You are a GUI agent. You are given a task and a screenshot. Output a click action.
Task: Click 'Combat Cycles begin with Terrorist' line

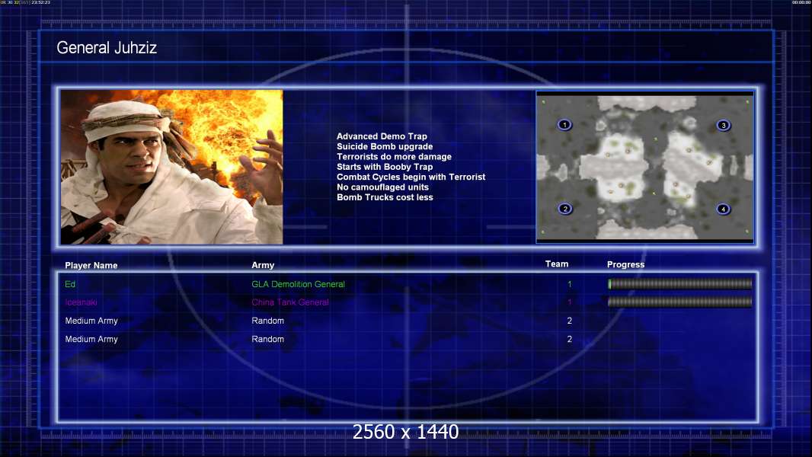pos(411,177)
